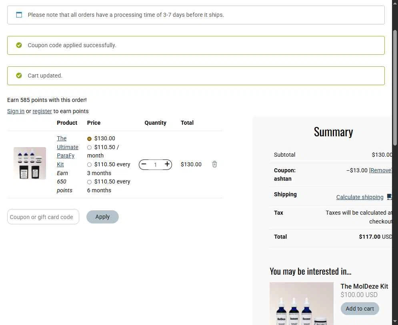Click the You may be interested in heading
Screen dimensions: 398x325
[310, 271]
